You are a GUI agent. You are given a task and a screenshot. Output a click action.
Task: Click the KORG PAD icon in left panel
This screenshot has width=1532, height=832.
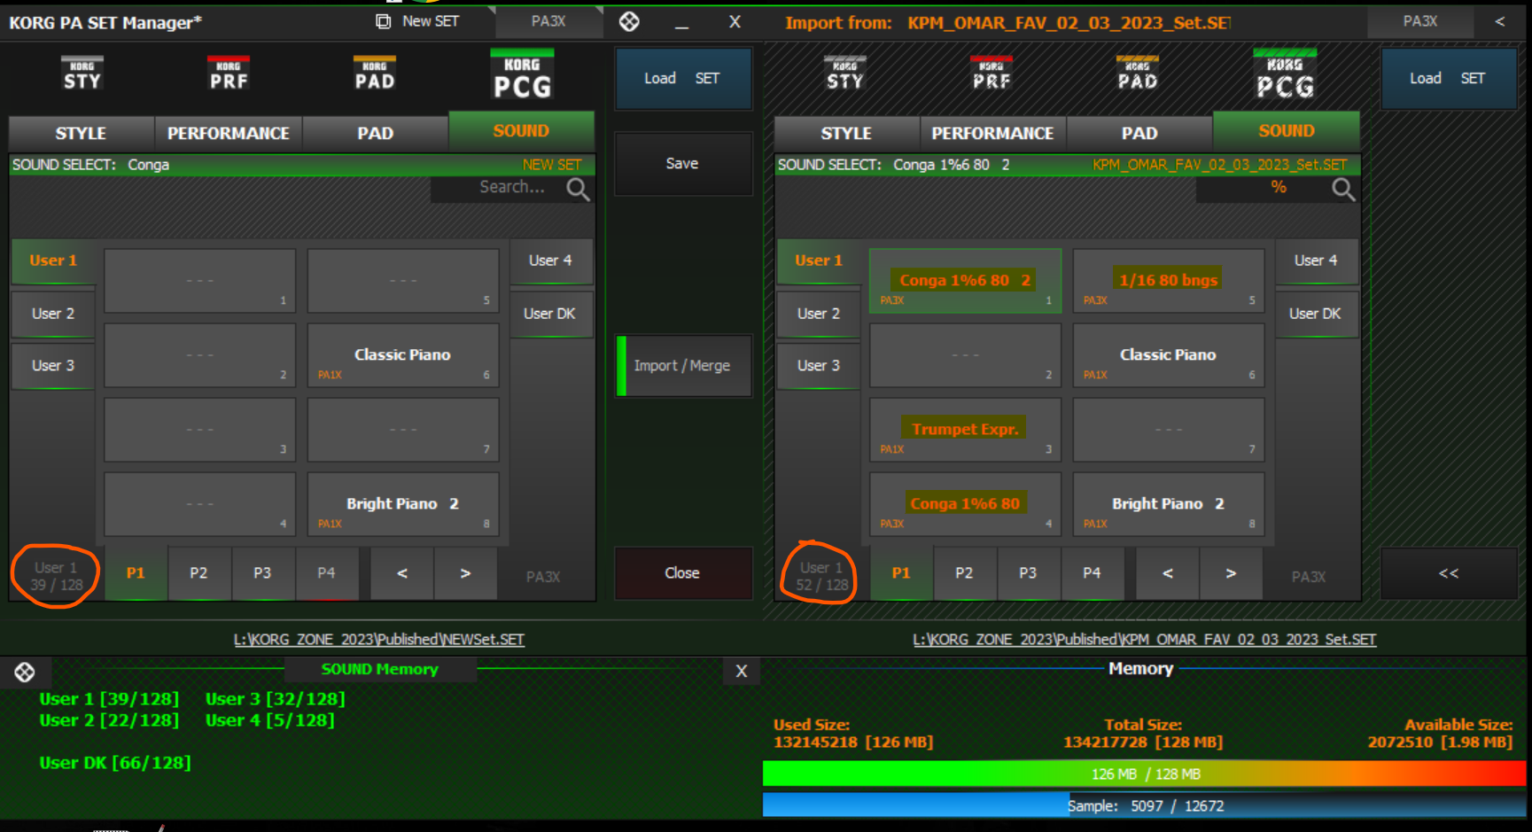click(x=375, y=74)
